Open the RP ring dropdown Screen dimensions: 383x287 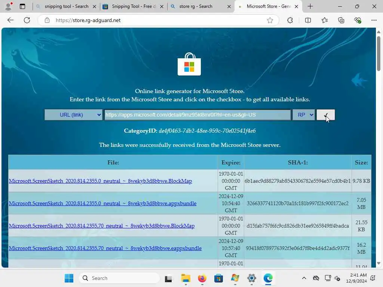(304, 115)
